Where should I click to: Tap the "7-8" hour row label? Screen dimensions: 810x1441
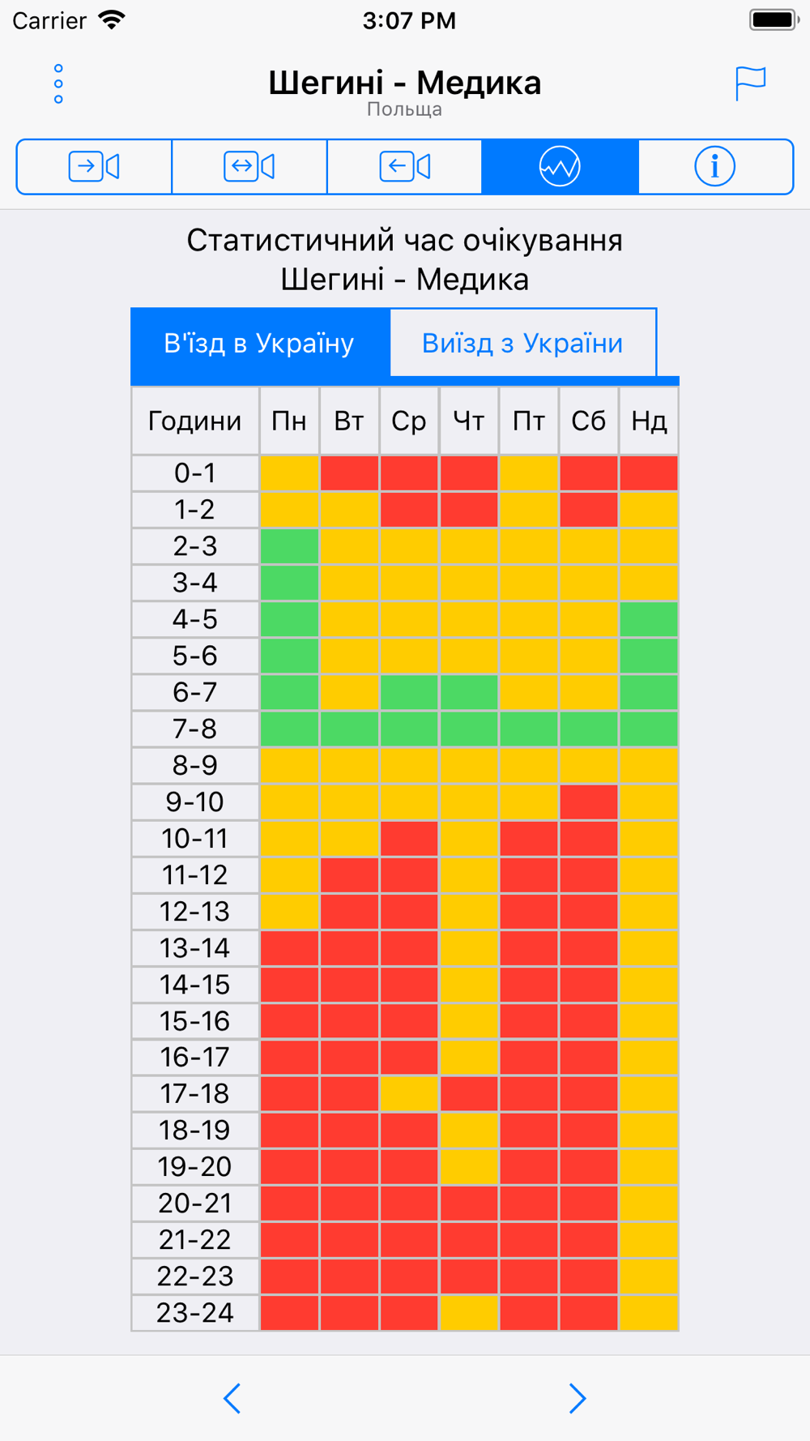coord(195,729)
